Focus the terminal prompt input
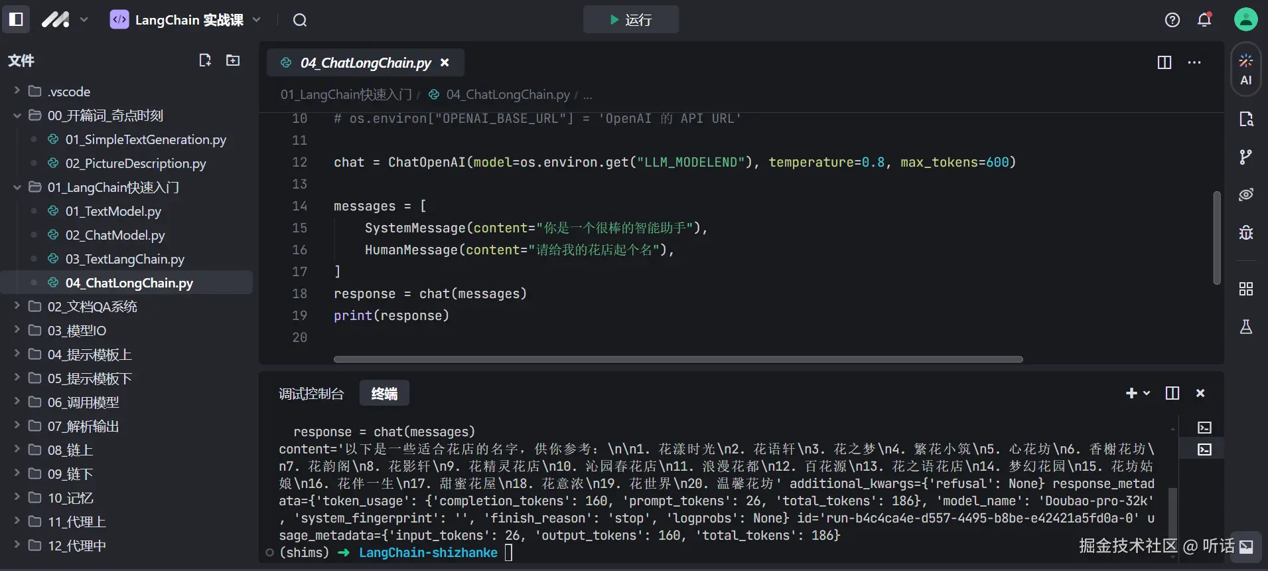Screen dimensions: 1268x571 click(509, 552)
